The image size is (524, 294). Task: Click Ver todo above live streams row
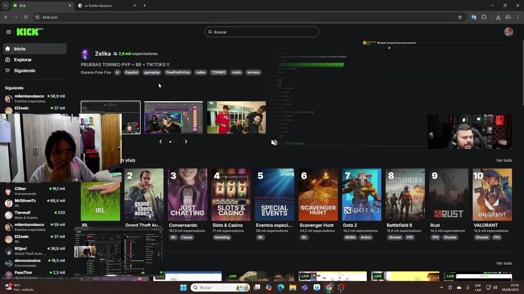point(504,263)
